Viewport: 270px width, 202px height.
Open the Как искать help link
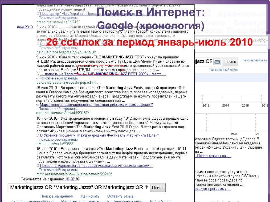pyautogui.click(x=90, y=196)
